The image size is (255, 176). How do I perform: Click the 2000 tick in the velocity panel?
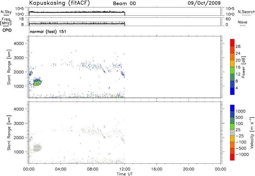tap(19, 138)
